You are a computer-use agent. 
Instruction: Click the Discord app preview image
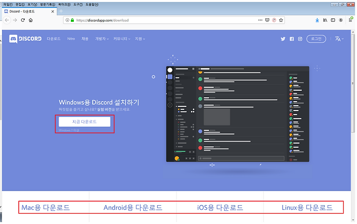(238, 114)
